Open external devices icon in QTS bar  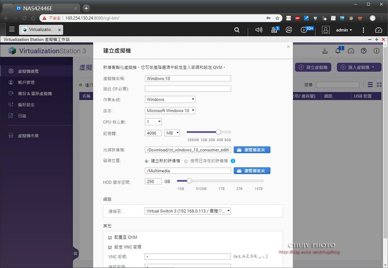coord(289,30)
